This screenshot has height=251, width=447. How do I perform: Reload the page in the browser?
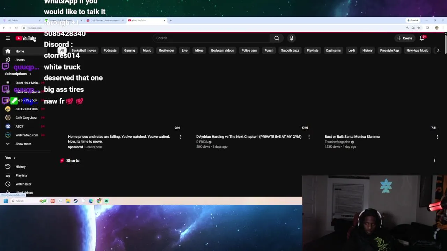(x=16, y=28)
